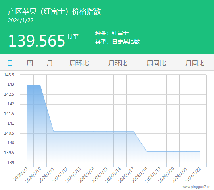Image resolution: width=214 pixels, height=190 pixels.
Task: Click the 2024/1/14 x-axis date label
Action: pos(87,175)
